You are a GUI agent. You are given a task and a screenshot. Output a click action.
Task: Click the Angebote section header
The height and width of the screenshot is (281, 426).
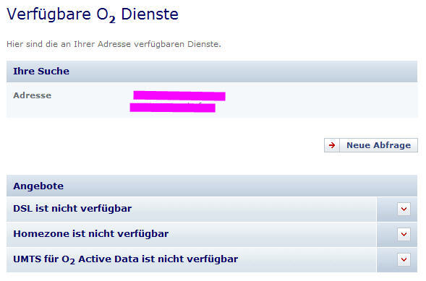click(x=212, y=186)
